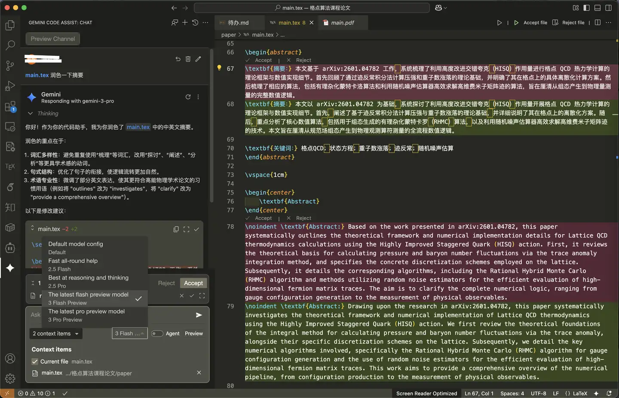Switch to the main.pdf tab
The width and height of the screenshot is (619, 398).
coord(342,23)
